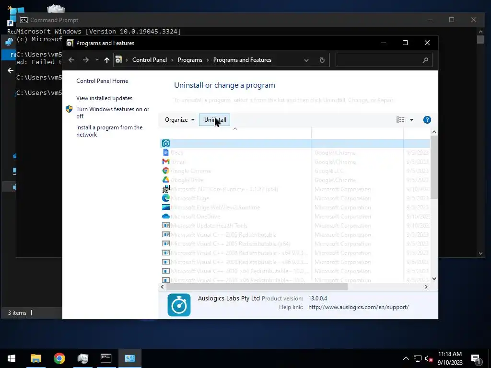This screenshot has width=491, height=368.
Task: Click the search magnifier icon
Action: tap(425, 60)
